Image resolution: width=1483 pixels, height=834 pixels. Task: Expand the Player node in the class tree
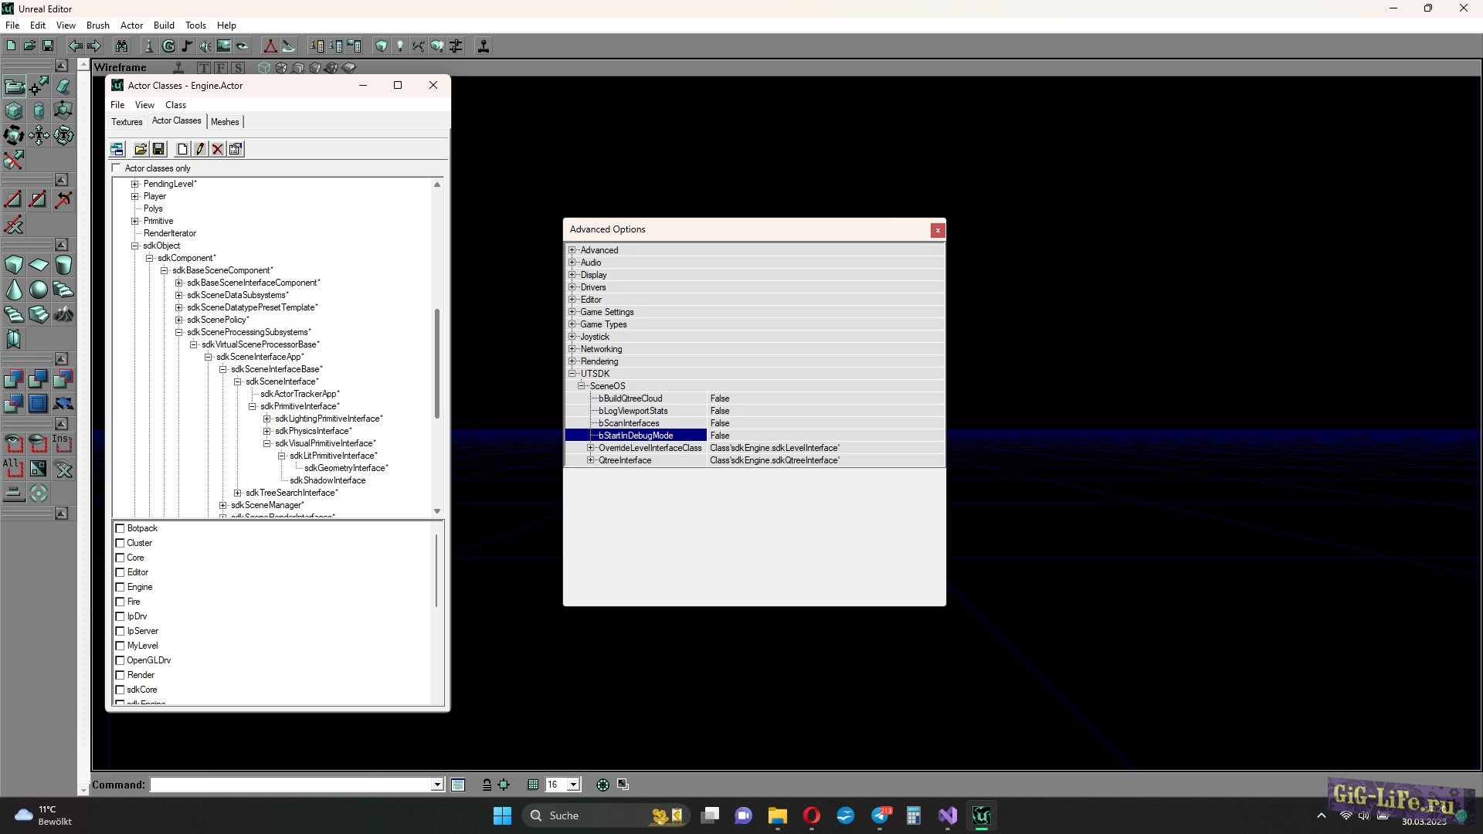135,196
